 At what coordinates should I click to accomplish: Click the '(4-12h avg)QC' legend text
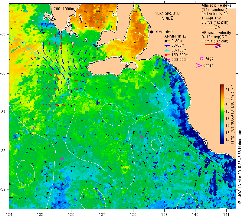pyautogui.click(x=214, y=37)
